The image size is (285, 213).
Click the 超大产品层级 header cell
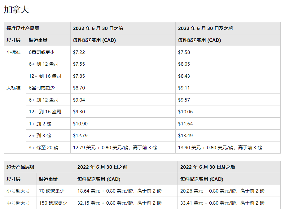(18, 167)
